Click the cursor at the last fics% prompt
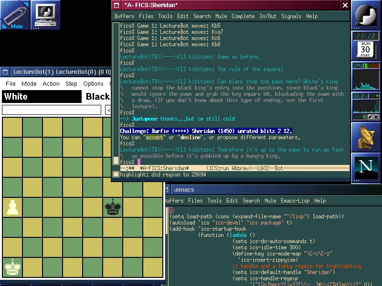Screen dimensions: 382x286 (x=139, y=162)
